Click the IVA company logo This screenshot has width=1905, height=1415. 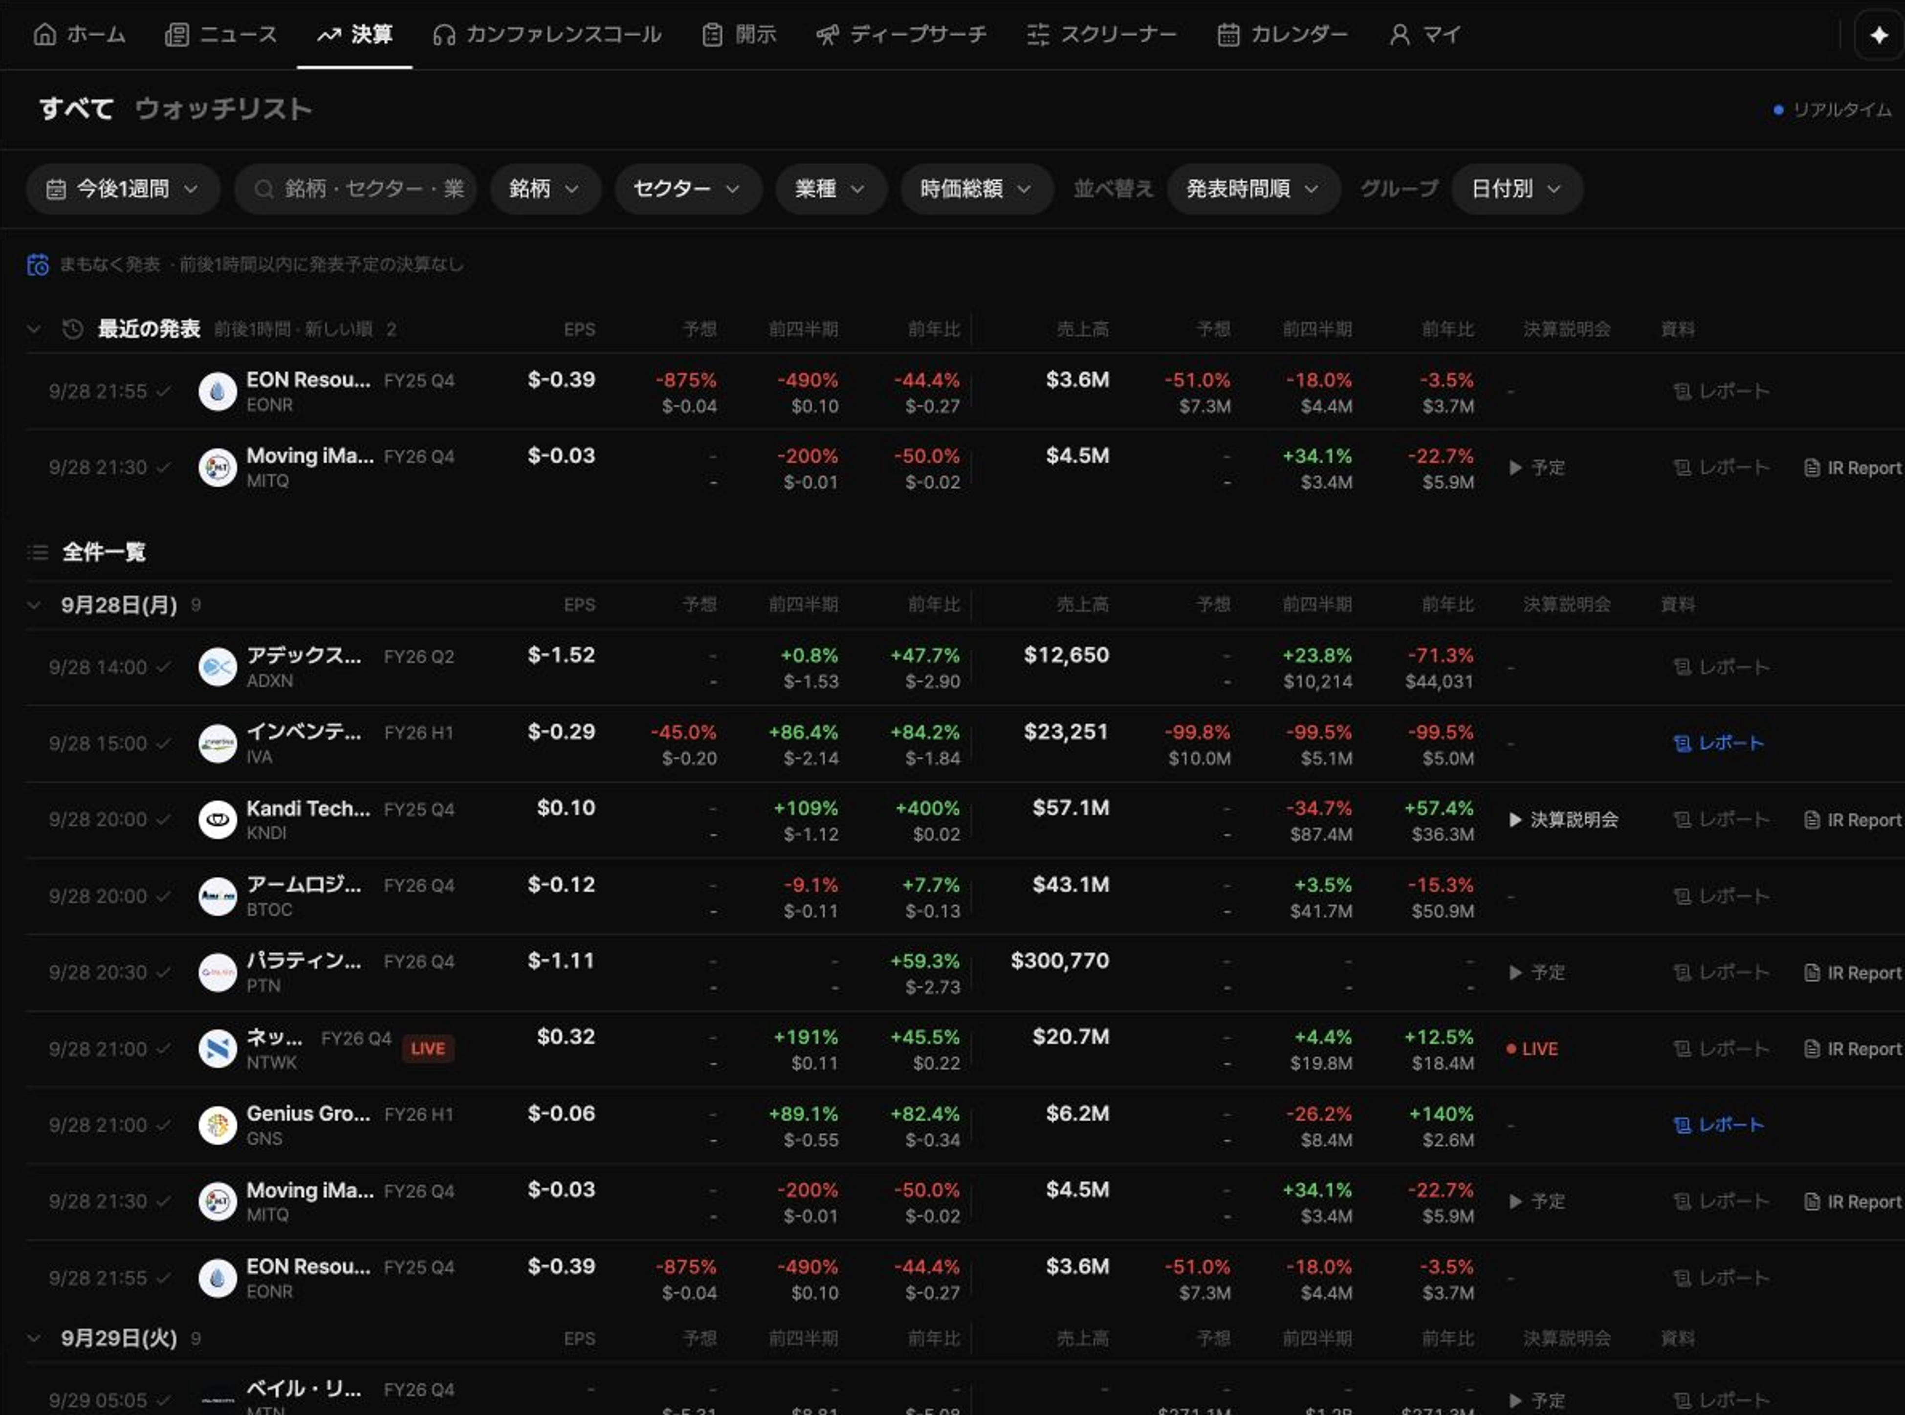pos(218,743)
